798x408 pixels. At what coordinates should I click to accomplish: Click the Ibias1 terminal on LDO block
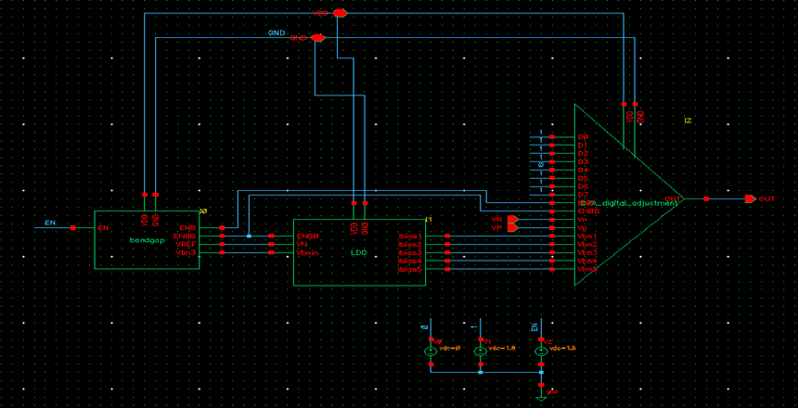click(x=448, y=236)
